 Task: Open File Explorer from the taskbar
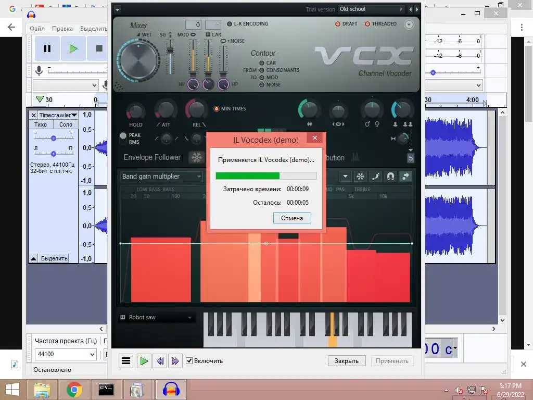pos(42,390)
